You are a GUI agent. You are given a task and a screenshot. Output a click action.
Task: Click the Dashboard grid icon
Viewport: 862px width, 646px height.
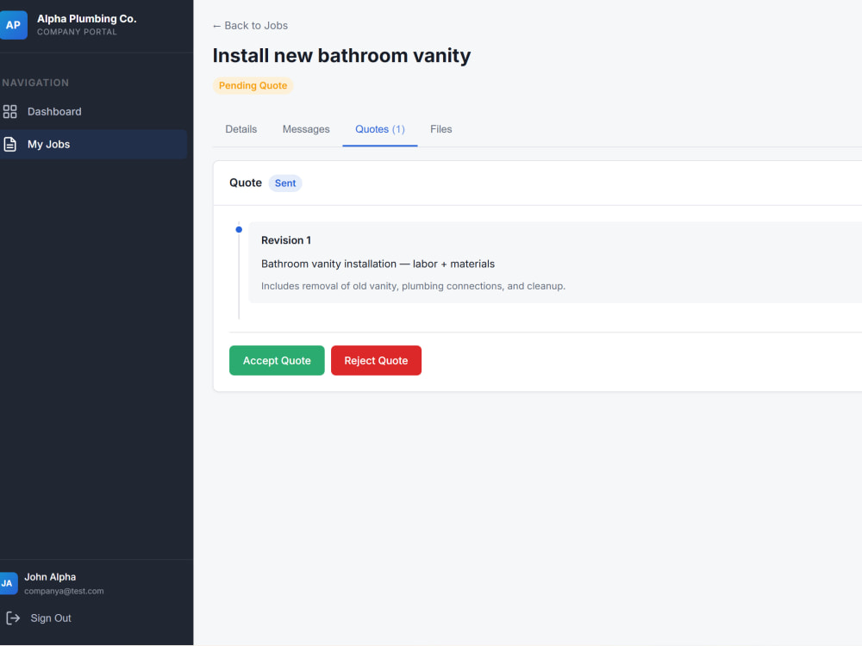coord(9,111)
